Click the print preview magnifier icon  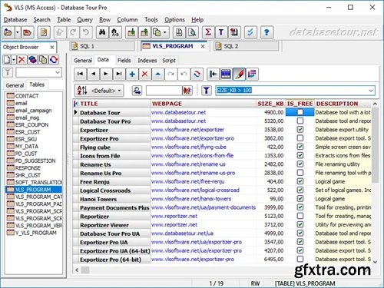click(192, 32)
